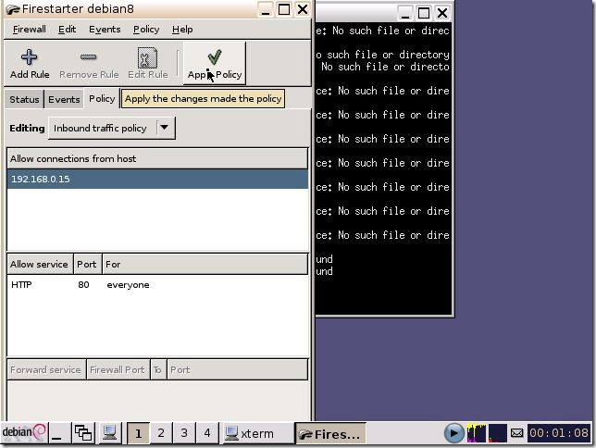Click the For column header
The image size is (596, 448).
[205, 265]
